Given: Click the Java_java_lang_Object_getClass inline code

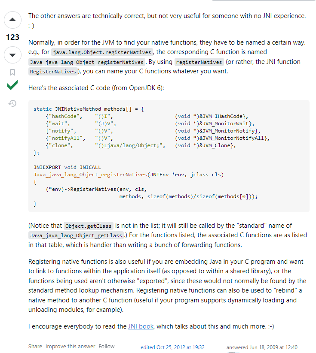Looking at the screenshot, I should [76, 236].
